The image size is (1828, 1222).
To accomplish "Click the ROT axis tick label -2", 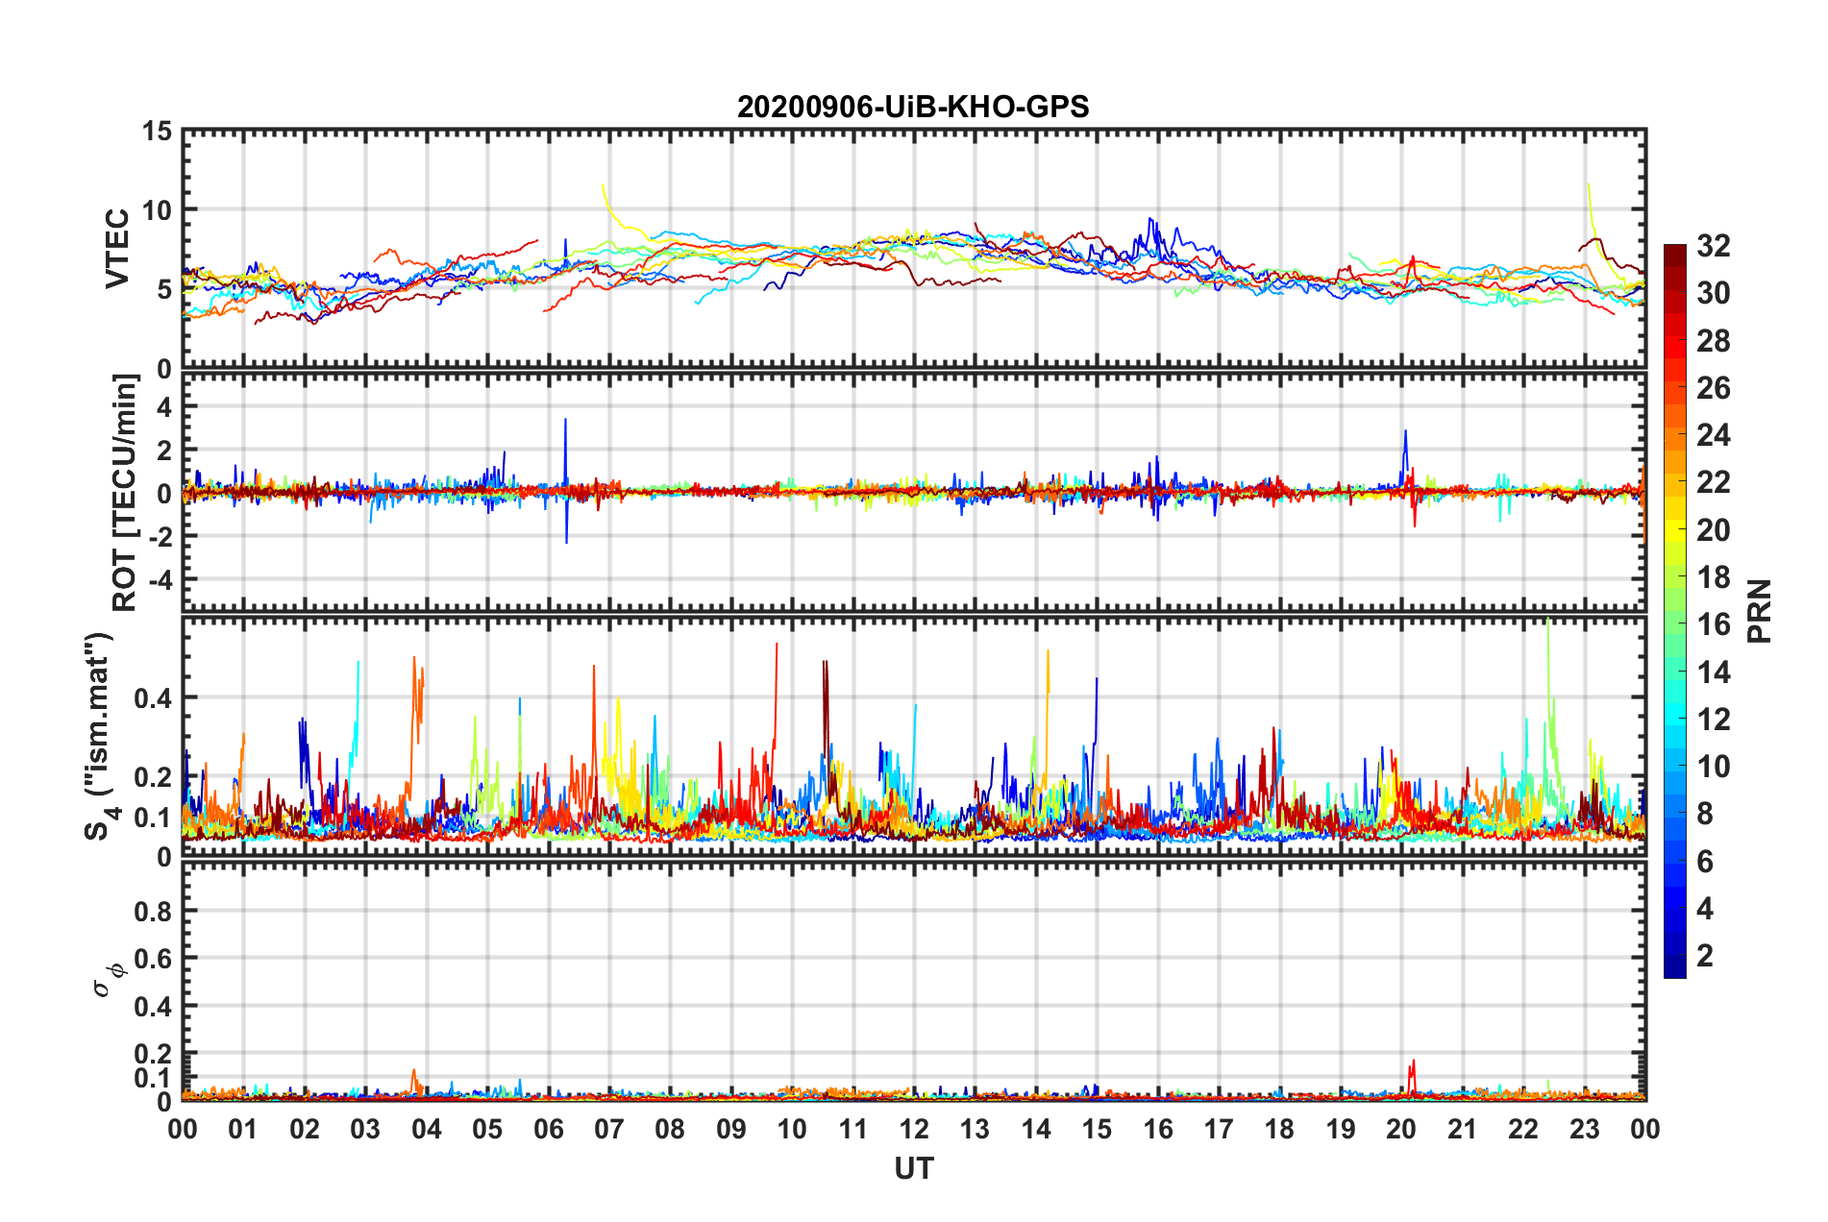I will tap(161, 537).
